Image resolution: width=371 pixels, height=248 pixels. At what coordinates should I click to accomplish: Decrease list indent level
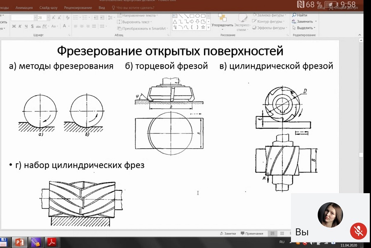coord(96,17)
